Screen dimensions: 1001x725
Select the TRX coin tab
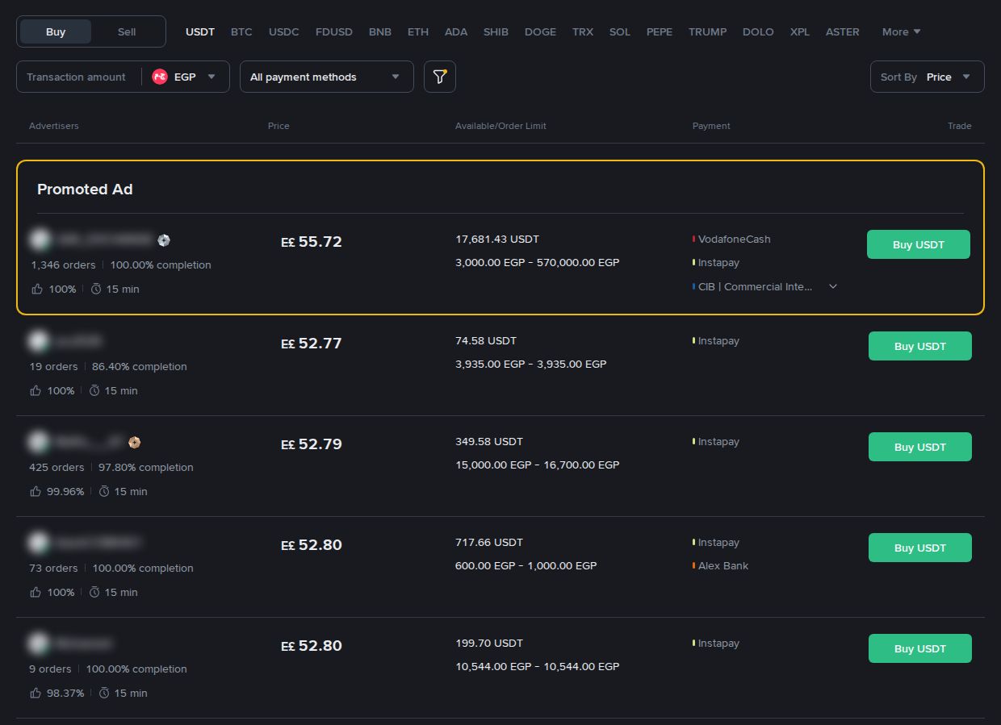583,31
